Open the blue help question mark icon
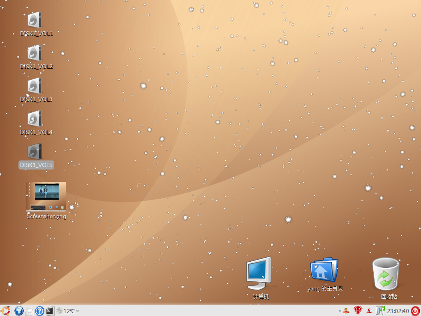Screen dimensions: 421x316 click(x=39, y=311)
